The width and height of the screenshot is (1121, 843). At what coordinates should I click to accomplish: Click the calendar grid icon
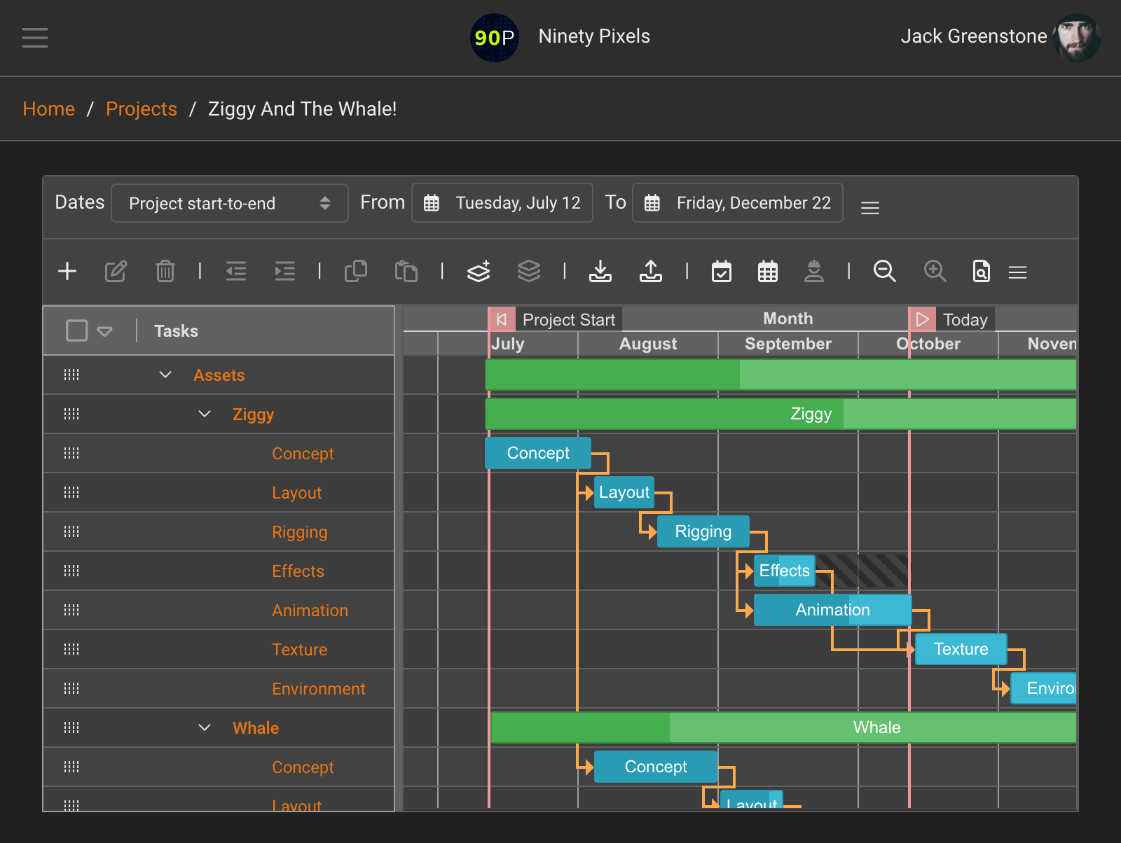click(768, 271)
